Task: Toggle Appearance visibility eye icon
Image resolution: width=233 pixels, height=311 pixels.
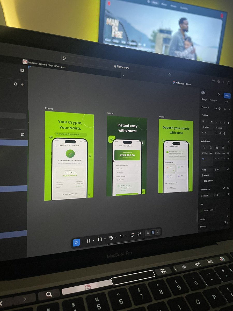Action: click(x=224, y=188)
